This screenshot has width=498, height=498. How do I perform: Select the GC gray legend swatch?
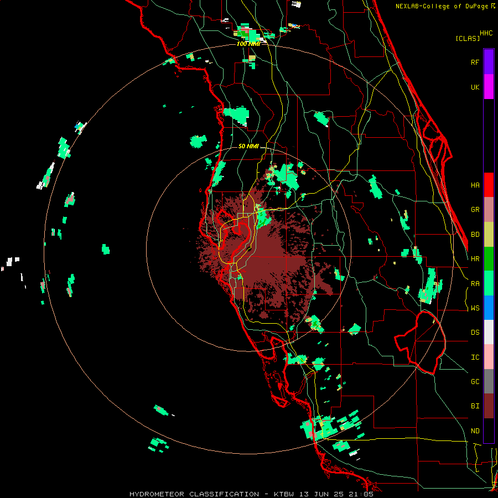click(x=489, y=381)
